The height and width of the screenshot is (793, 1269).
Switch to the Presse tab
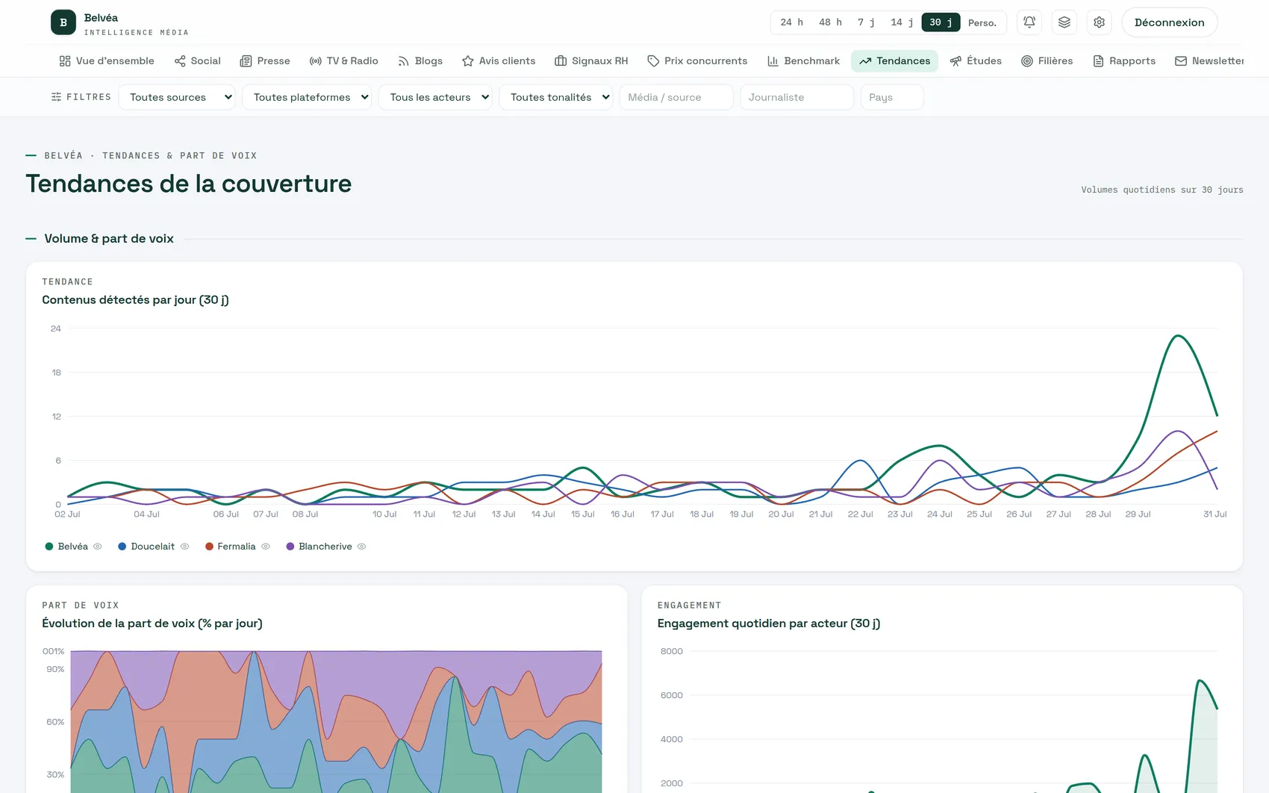click(x=265, y=61)
